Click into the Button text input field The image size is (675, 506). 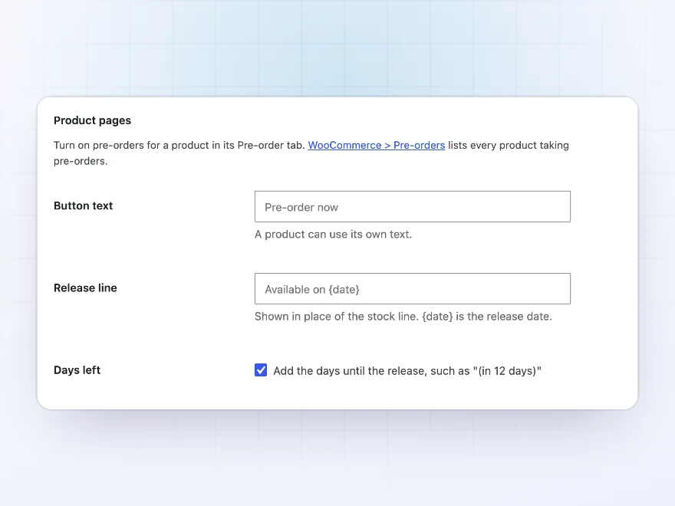click(x=413, y=206)
